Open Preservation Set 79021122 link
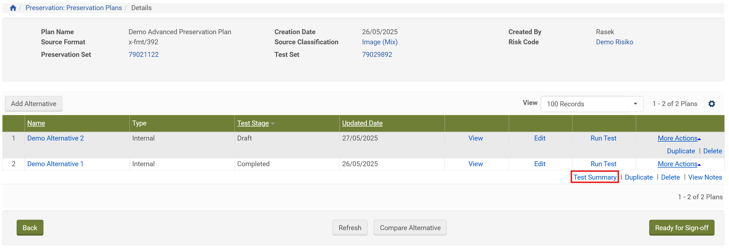 143,55
